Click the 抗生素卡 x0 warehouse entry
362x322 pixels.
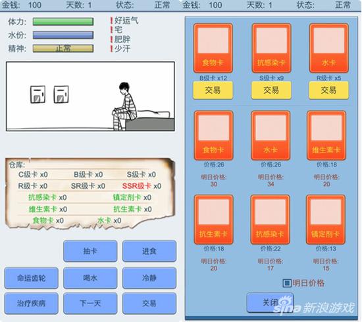tap(132, 209)
